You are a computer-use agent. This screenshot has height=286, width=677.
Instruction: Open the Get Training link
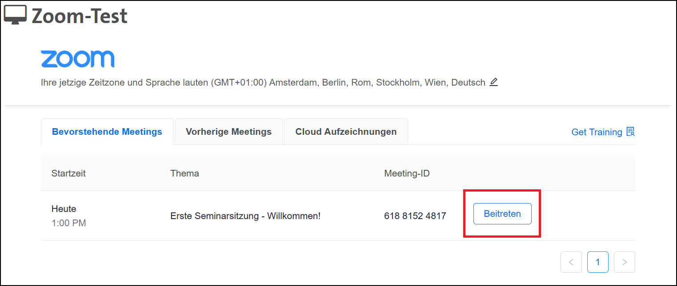pyautogui.click(x=597, y=132)
